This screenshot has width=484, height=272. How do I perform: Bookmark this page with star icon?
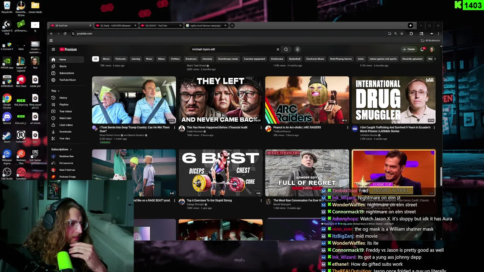pyautogui.click(x=402, y=34)
